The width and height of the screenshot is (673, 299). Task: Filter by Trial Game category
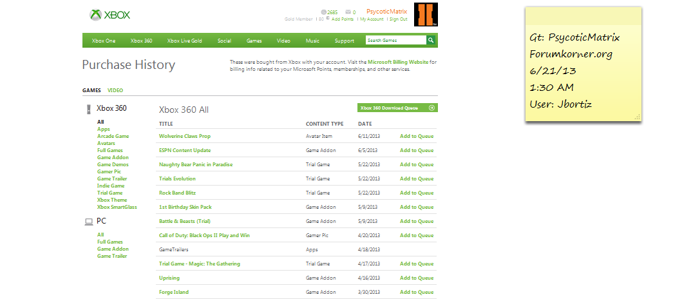point(110,193)
